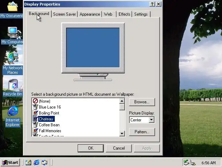Click the Show Desktop quick launch icon
Image resolution: width=222 pixels, height=167 pixels.
point(28,162)
